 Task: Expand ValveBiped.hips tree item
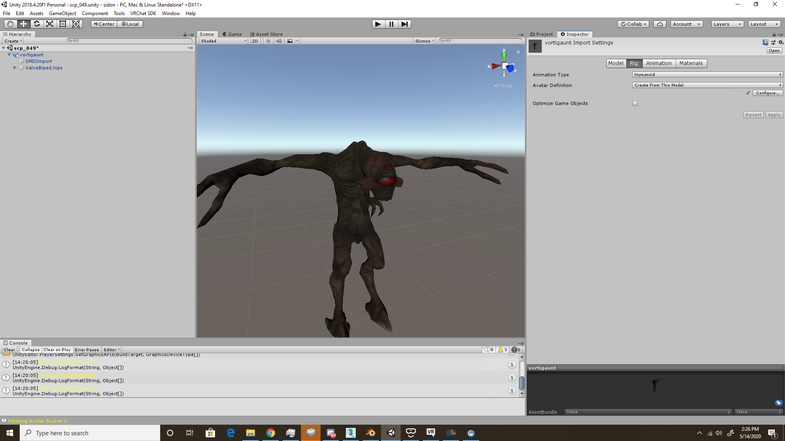point(15,68)
